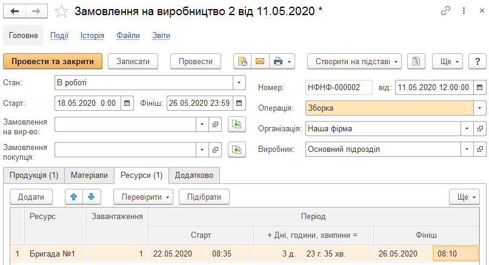Image resolution: width=489 pixels, height=265 pixels.
Task: Open the help question mark button
Action: coord(477,61)
